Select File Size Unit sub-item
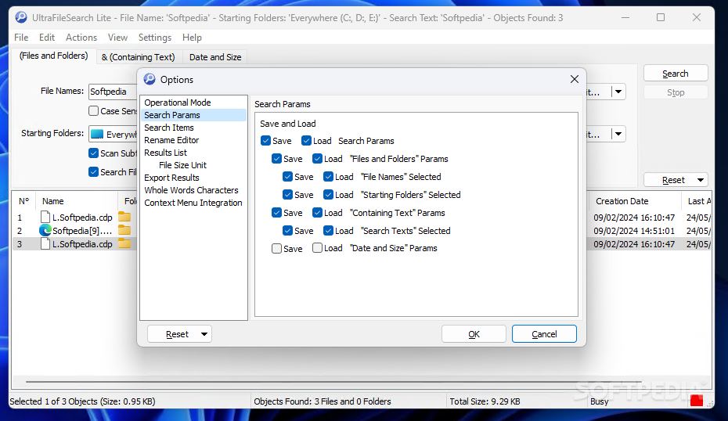Screen dimensions: 728x421 [182, 165]
